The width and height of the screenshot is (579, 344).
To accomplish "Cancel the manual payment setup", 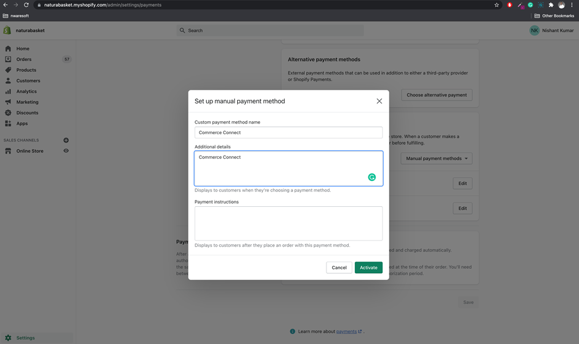I will pyautogui.click(x=339, y=267).
